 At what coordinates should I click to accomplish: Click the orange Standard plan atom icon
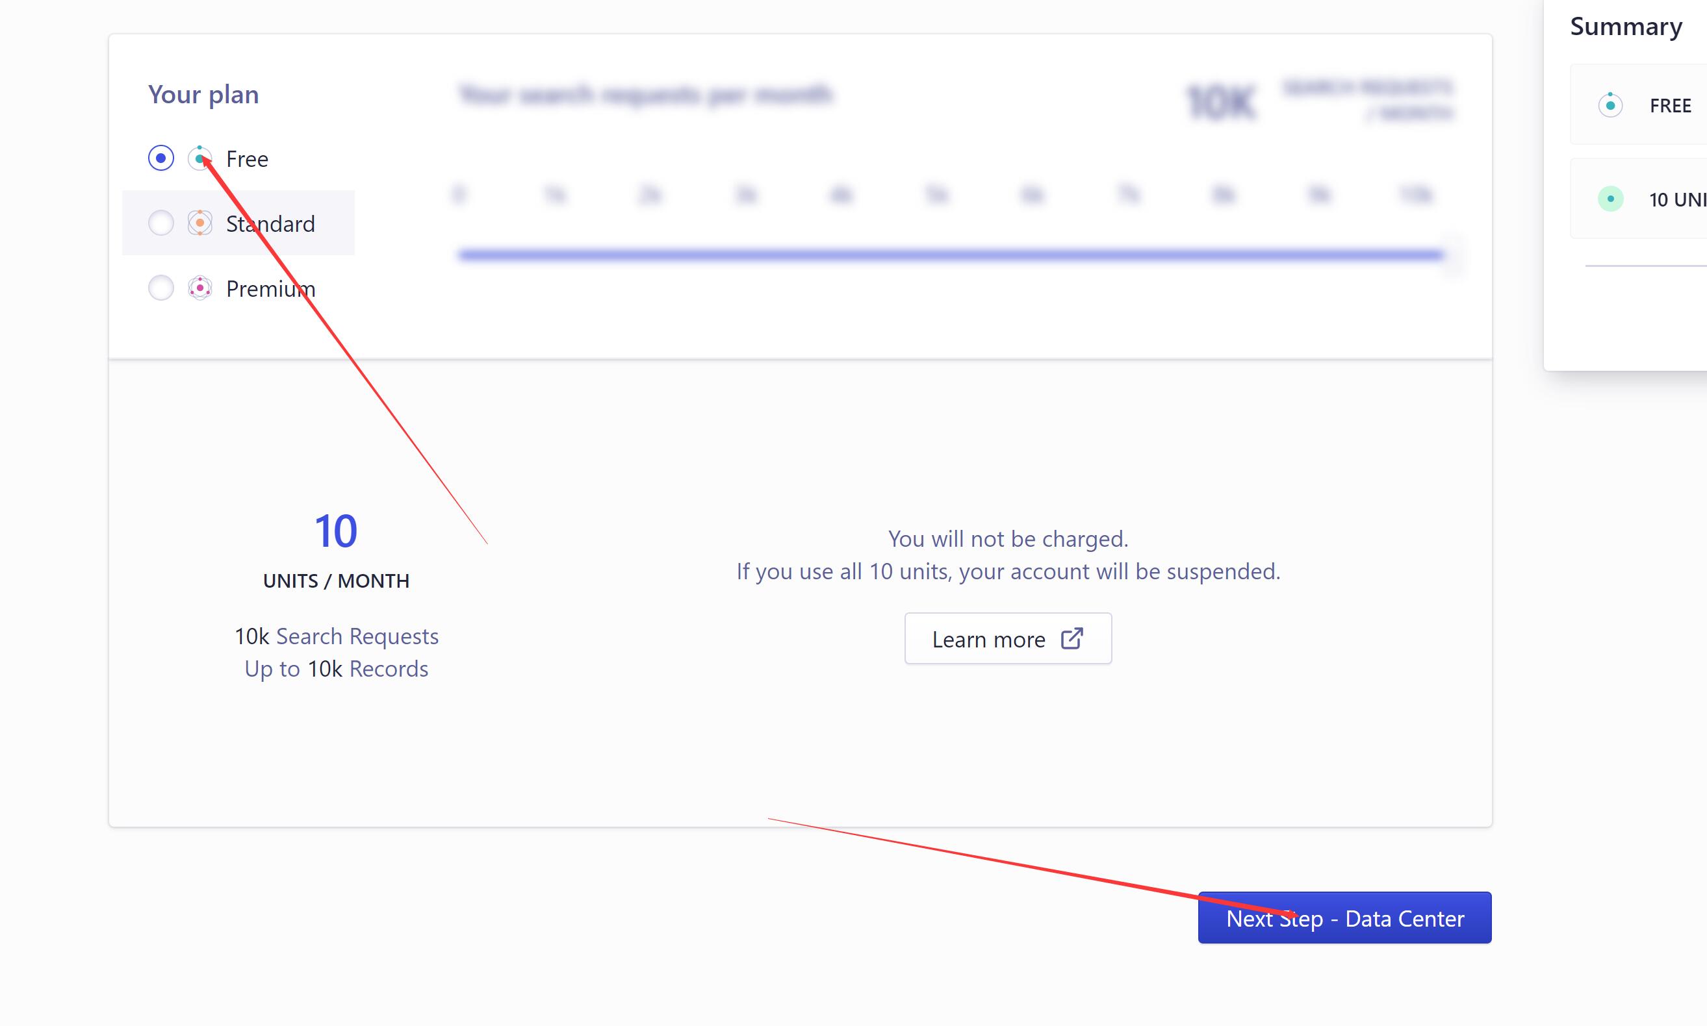coord(200,223)
